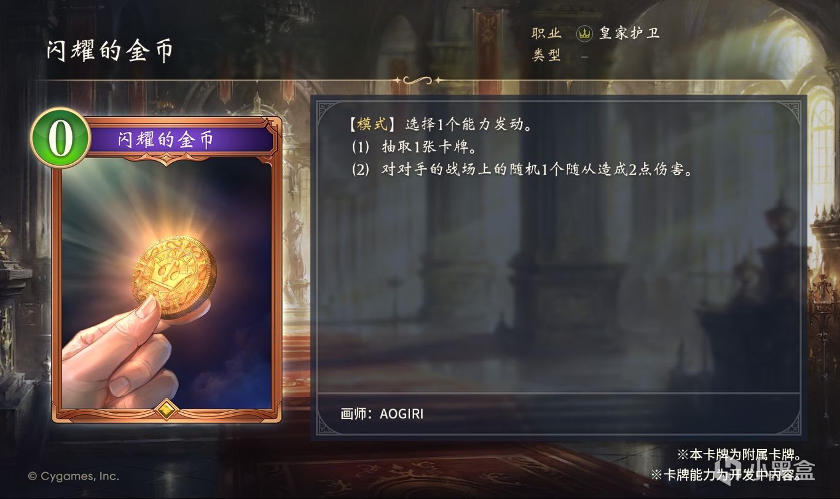Click the artist credit 画师：AOGIRI
Screen dimensions: 840x499
[x=382, y=414]
